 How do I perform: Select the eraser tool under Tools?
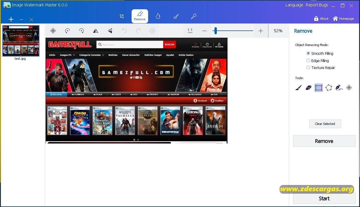pyautogui.click(x=308, y=88)
